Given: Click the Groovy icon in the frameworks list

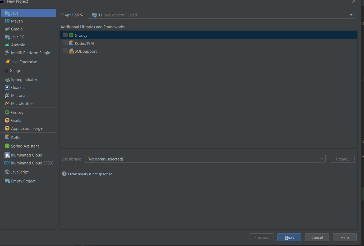Looking at the screenshot, I should click(x=71, y=35).
